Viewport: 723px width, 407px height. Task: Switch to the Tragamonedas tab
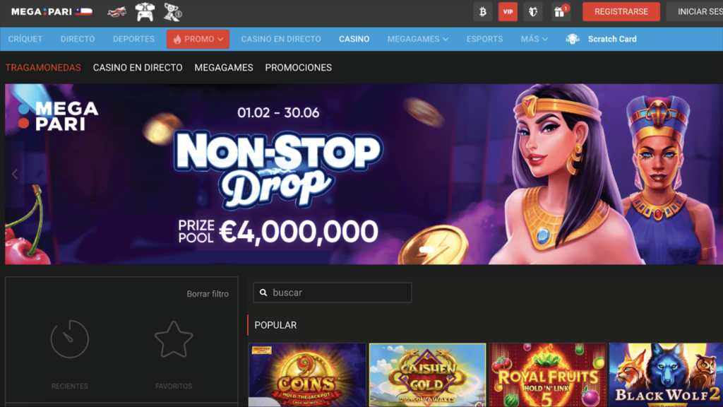click(x=43, y=68)
